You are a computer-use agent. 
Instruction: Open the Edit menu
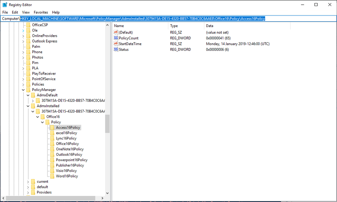[15, 12]
